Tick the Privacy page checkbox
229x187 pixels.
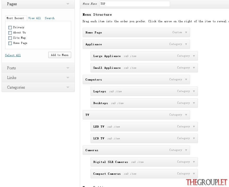tap(10, 27)
